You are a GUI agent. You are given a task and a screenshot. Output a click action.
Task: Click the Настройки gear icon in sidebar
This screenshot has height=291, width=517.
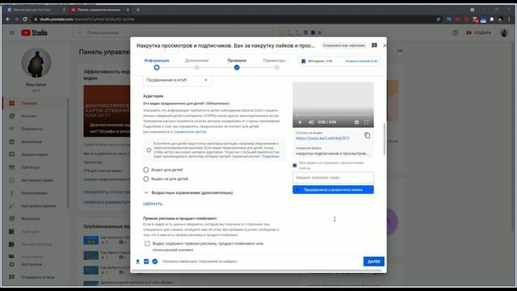click(x=12, y=264)
